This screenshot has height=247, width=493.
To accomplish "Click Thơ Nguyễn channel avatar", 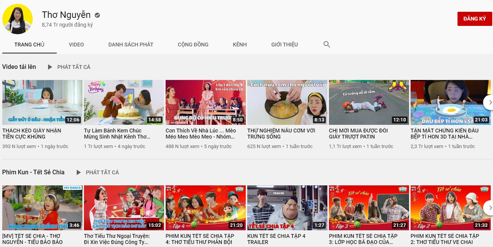I will [x=18, y=19].
